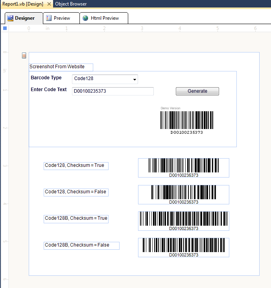Open the Html Preview tab
This screenshot has height=288, width=271.
(104, 18)
